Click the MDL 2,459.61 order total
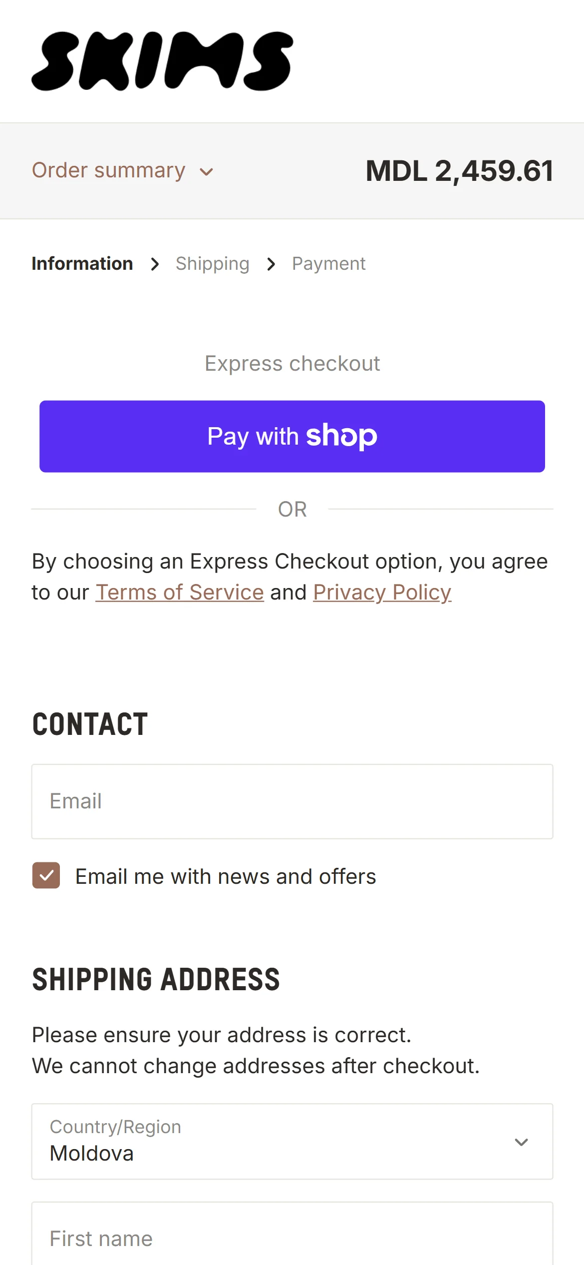The width and height of the screenshot is (584, 1265). pyautogui.click(x=459, y=171)
